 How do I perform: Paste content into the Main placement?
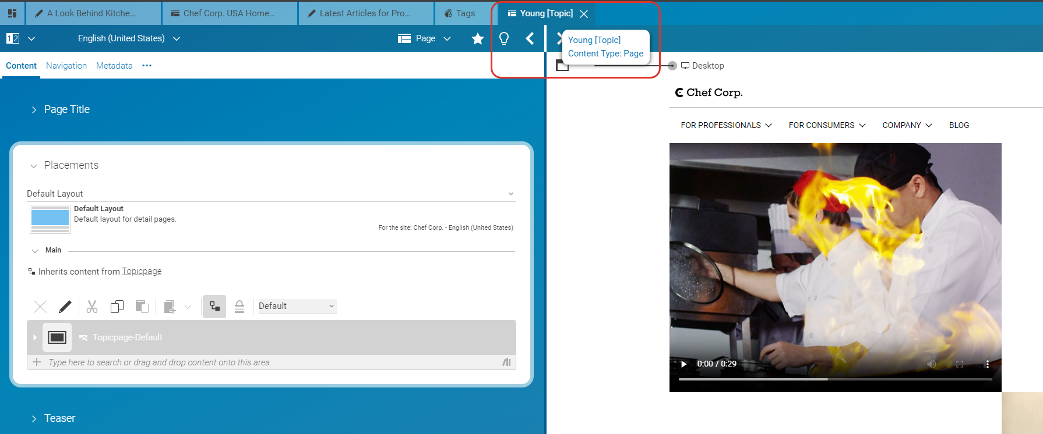[x=142, y=306]
